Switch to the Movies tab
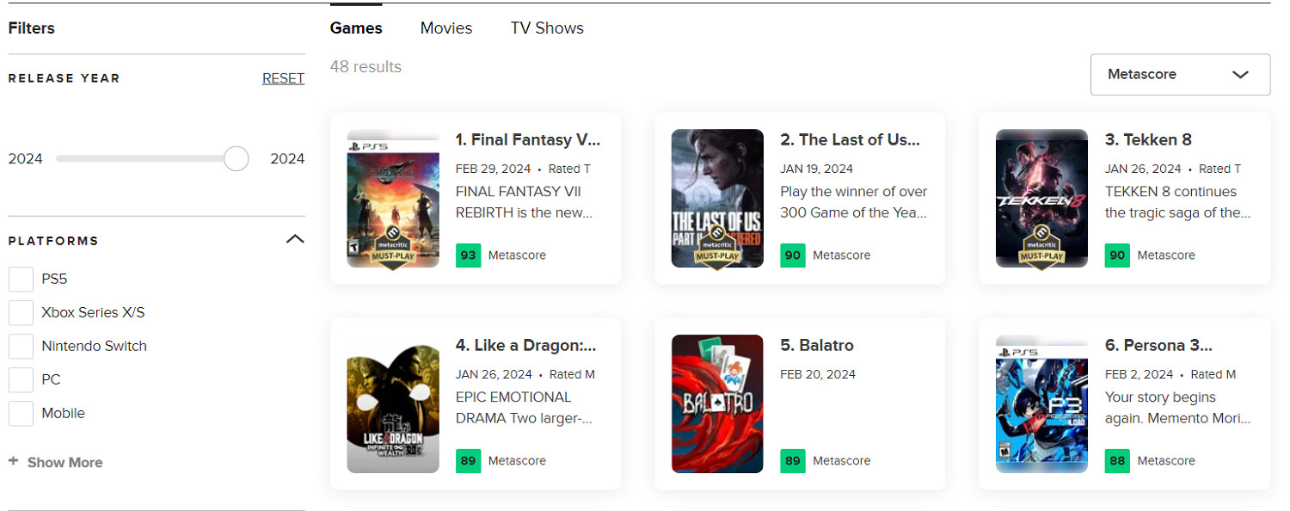 [446, 28]
